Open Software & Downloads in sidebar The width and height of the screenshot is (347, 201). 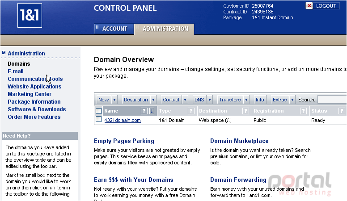point(37,109)
